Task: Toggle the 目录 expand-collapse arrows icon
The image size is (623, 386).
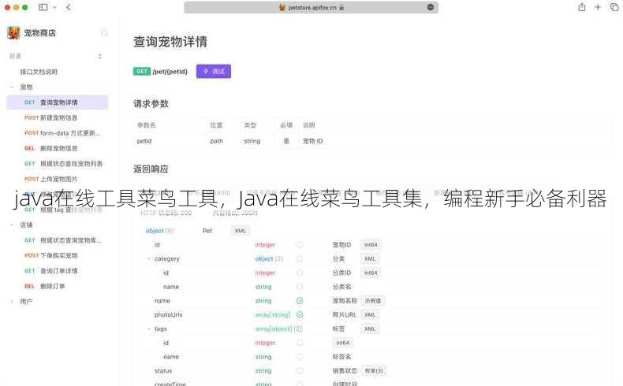Action: [99, 57]
